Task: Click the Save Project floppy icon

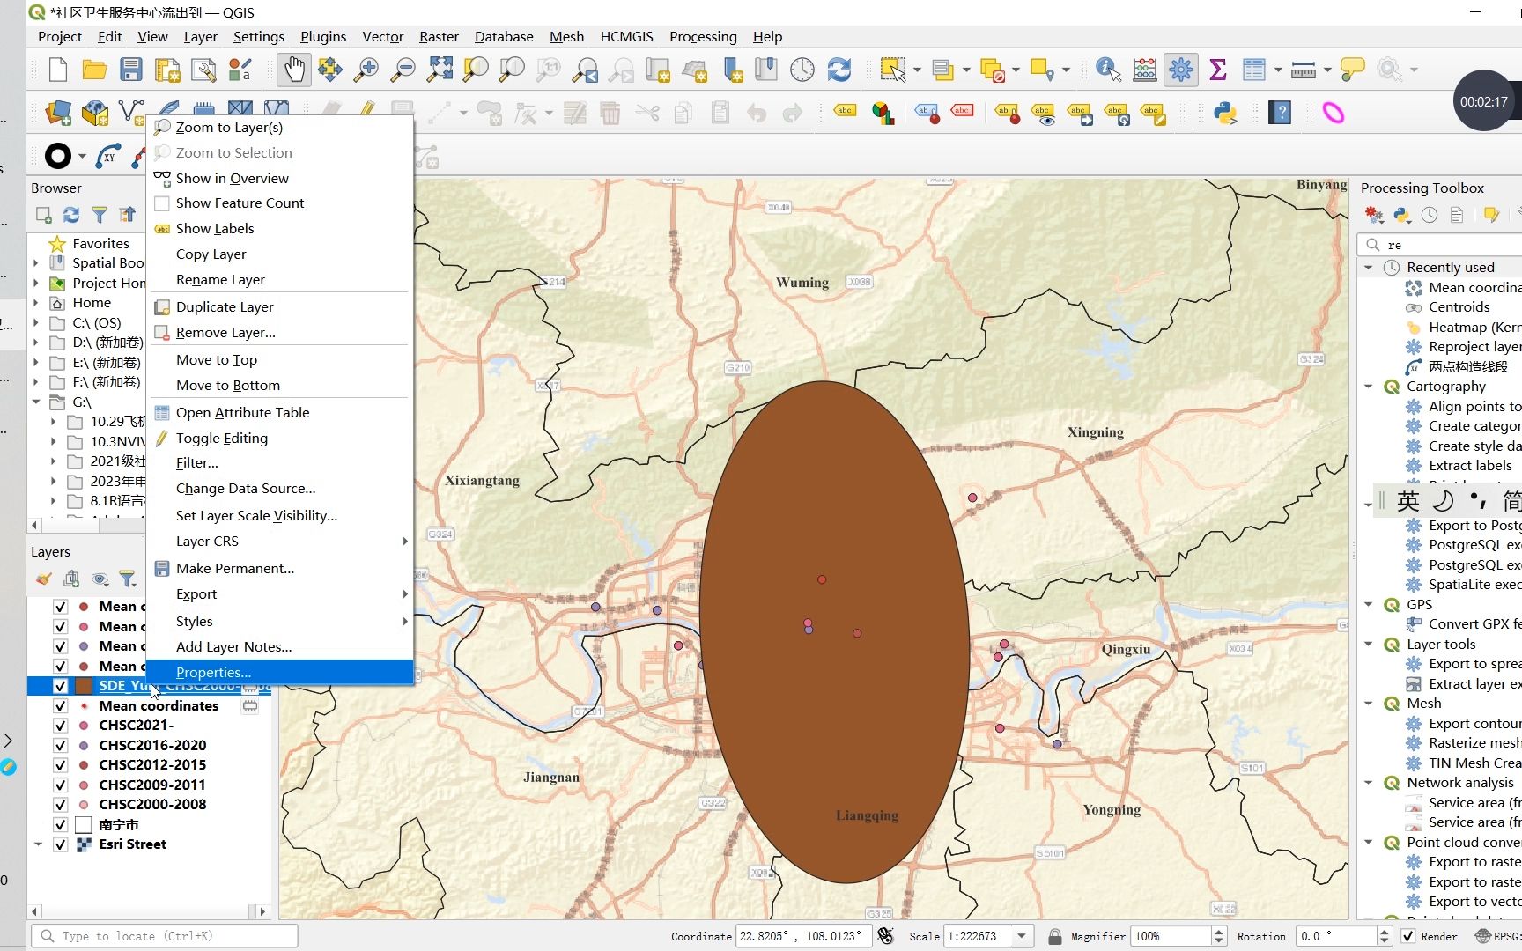Action: point(131,70)
